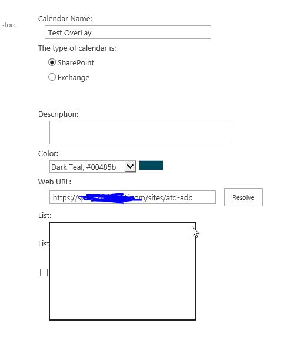The image size is (307, 343).
Task: Focus the Web URL input field
Action: [x=132, y=197]
